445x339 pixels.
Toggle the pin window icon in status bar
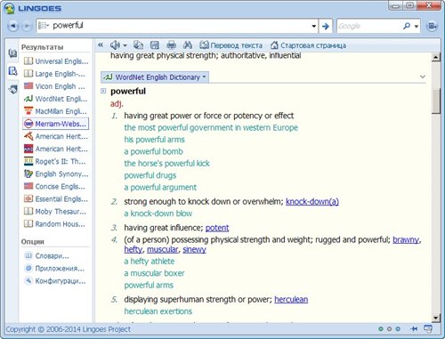[x=414, y=328]
